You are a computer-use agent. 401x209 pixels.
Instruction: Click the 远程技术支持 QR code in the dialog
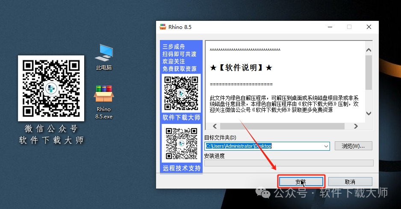tap(181, 143)
